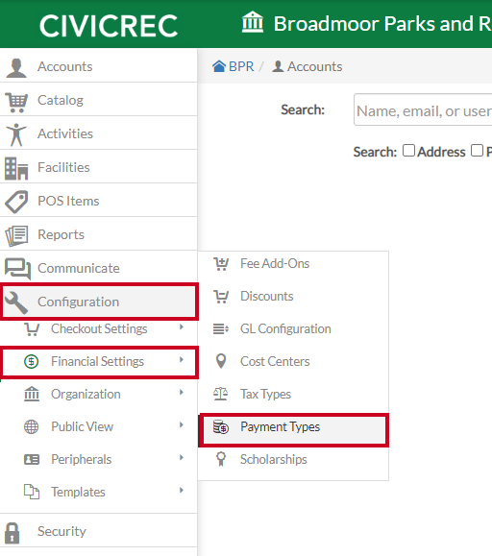Image resolution: width=492 pixels, height=556 pixels.
Task: Click the Templates label
Action: [78, 493]
